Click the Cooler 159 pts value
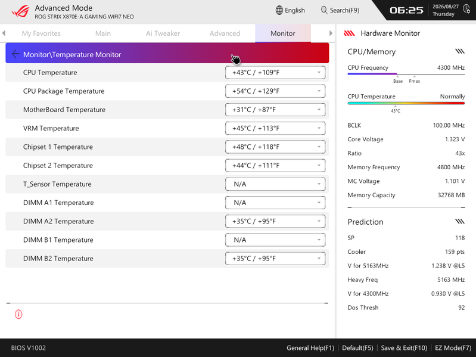The width and height of the screenshot is (476, 357). pos(455,252)
